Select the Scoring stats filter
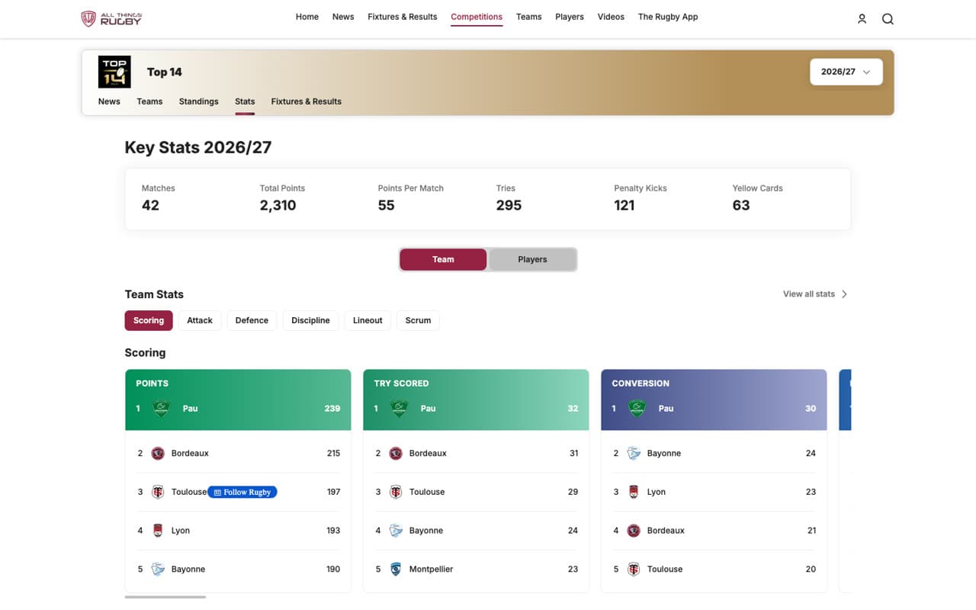 pos(149,320)
